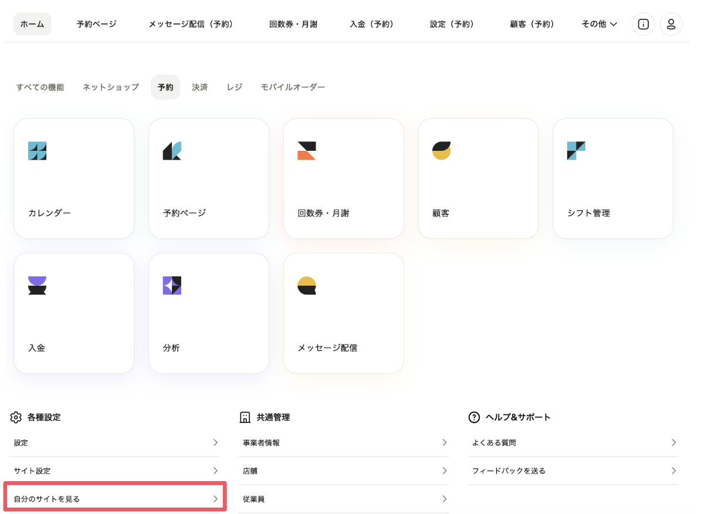Open the user account profile icon
This screenshot has width=705, height=514.
[671, 24]
